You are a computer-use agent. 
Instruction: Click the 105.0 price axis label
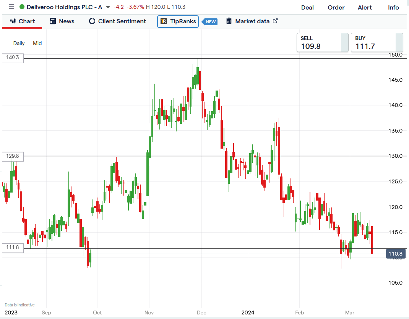point(396,283)
